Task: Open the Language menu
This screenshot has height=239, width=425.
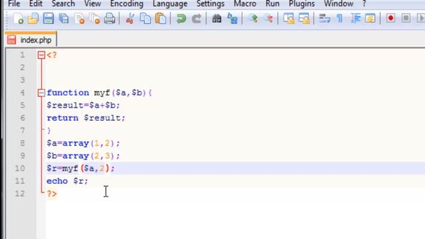Action: pyautogui.click(x=170, y=4)
